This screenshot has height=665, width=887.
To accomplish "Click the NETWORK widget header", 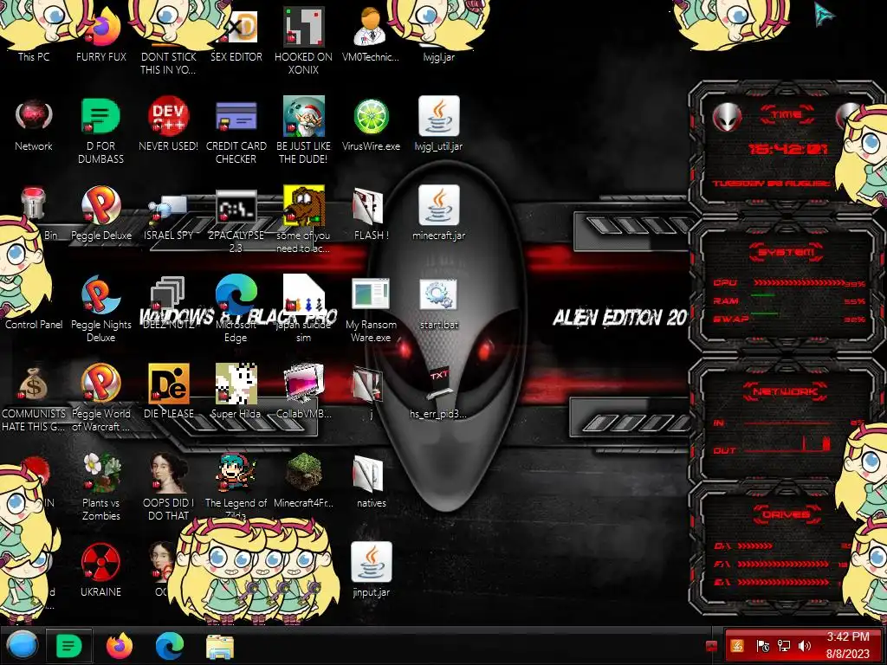I will tap(785, 391).
